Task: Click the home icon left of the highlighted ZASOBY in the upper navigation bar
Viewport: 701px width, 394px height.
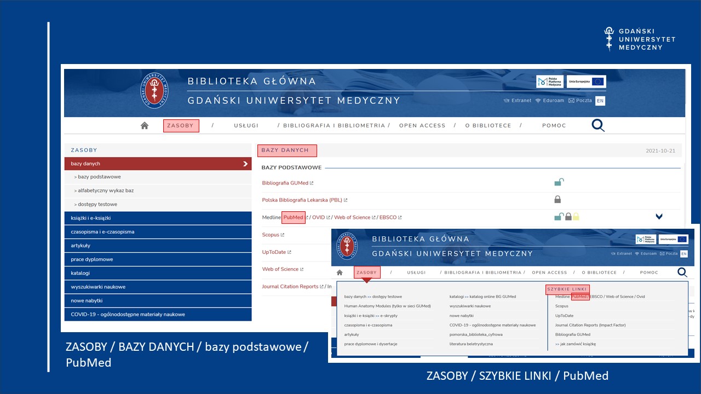Action: click(145, 125)
